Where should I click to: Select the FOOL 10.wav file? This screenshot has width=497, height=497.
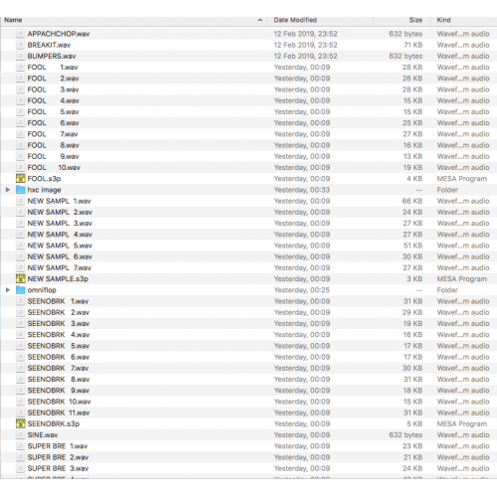click(248, 167)
